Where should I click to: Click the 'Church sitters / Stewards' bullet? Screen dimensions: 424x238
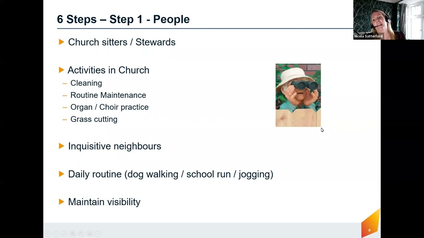(x=122, y=42)
